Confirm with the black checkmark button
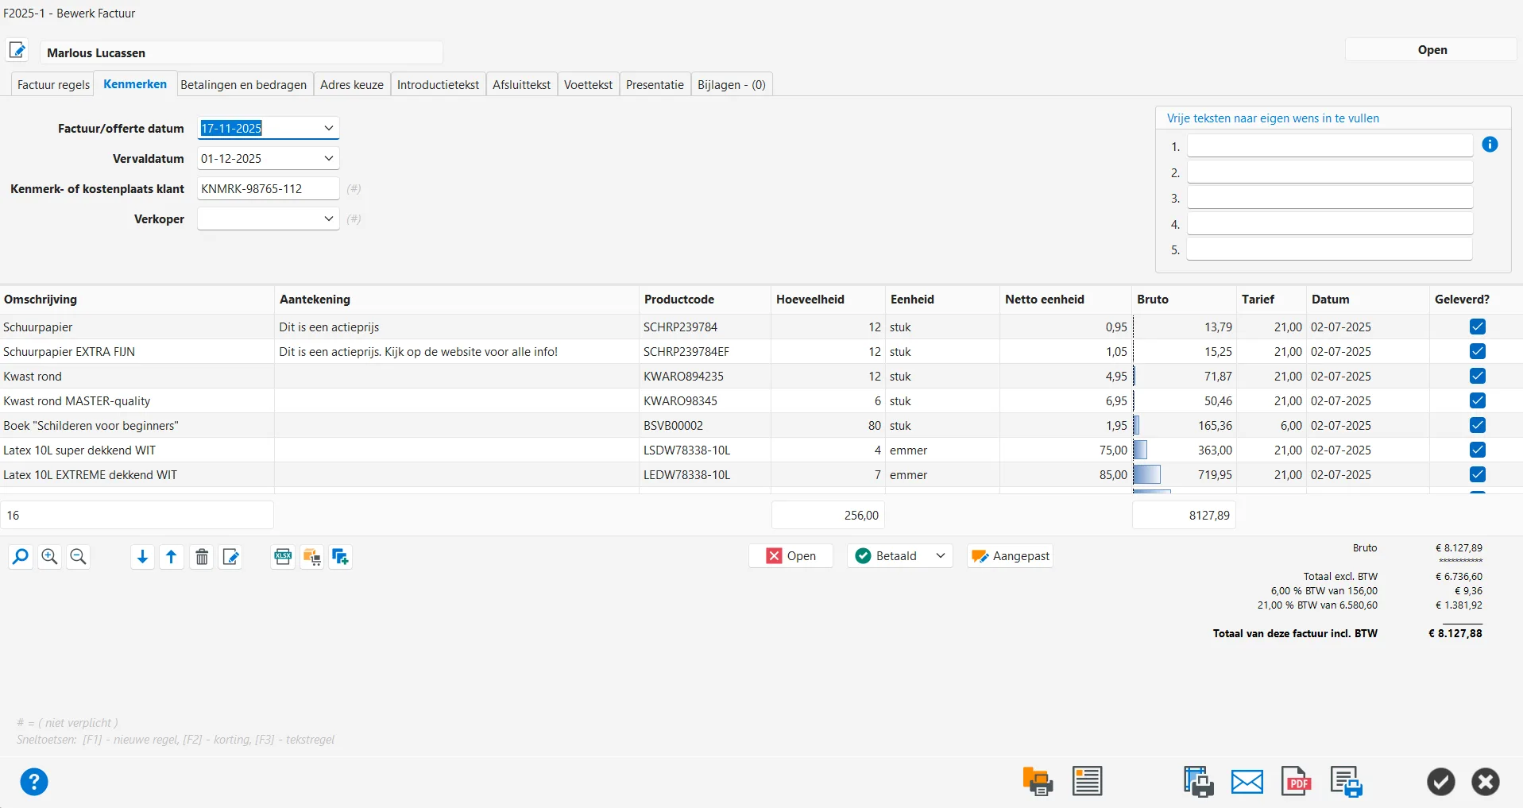The height and width of the screenshot is (808, 1523). [1440, 782]
